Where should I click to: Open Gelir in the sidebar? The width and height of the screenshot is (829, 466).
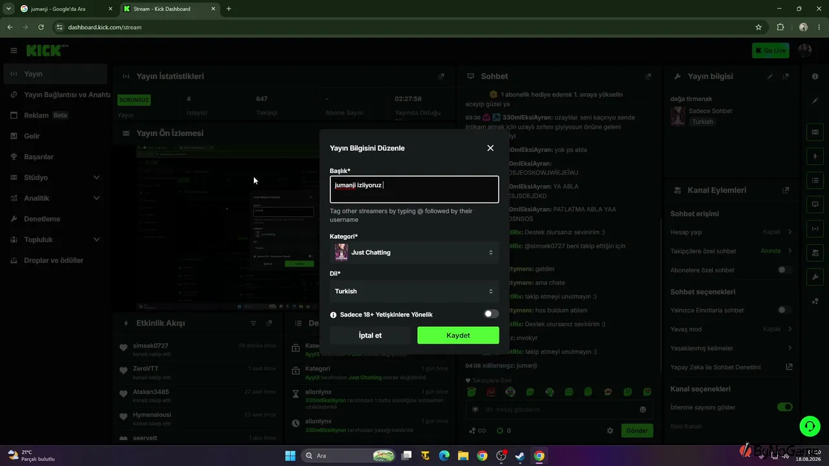click(55, 136)
